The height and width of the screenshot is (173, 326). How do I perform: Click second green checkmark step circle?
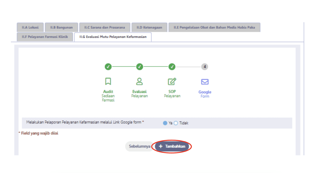click(x=139, y=67)
